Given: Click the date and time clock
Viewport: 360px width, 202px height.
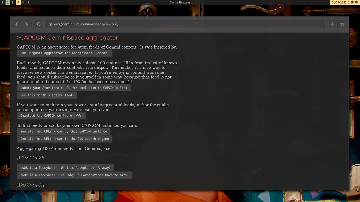Looking at the screenshot, I should point(345,3).
